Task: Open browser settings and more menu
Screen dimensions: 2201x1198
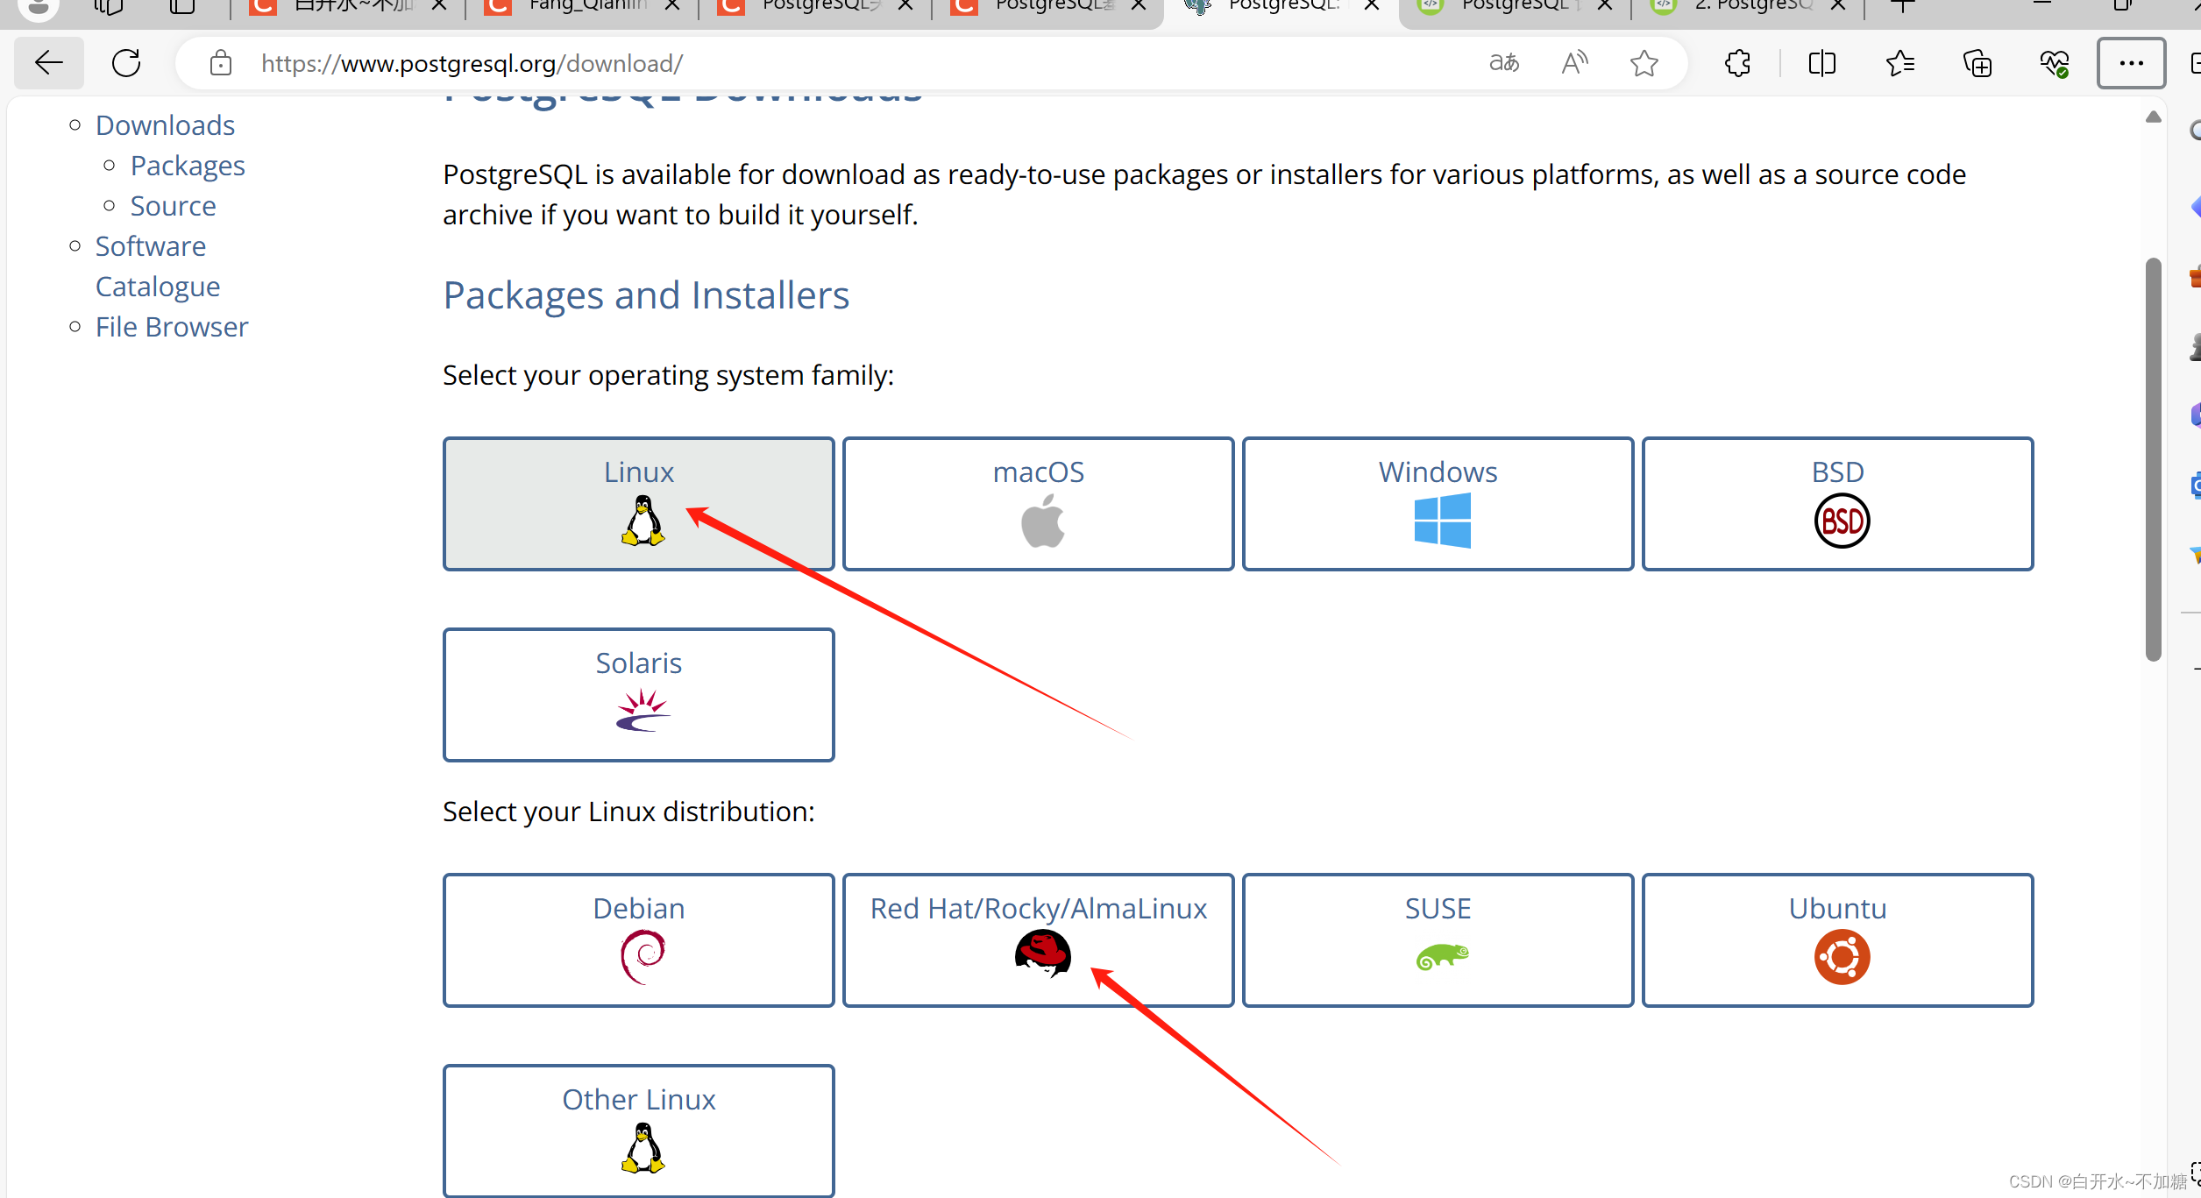Action: [2131, 63]
